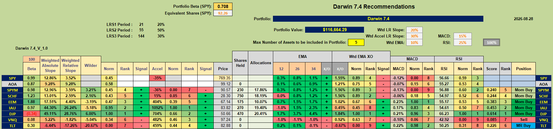Viewport: 553px width, 129px height.
Task: Click the LRS3 Period value 144
Action: click(141, 36)
